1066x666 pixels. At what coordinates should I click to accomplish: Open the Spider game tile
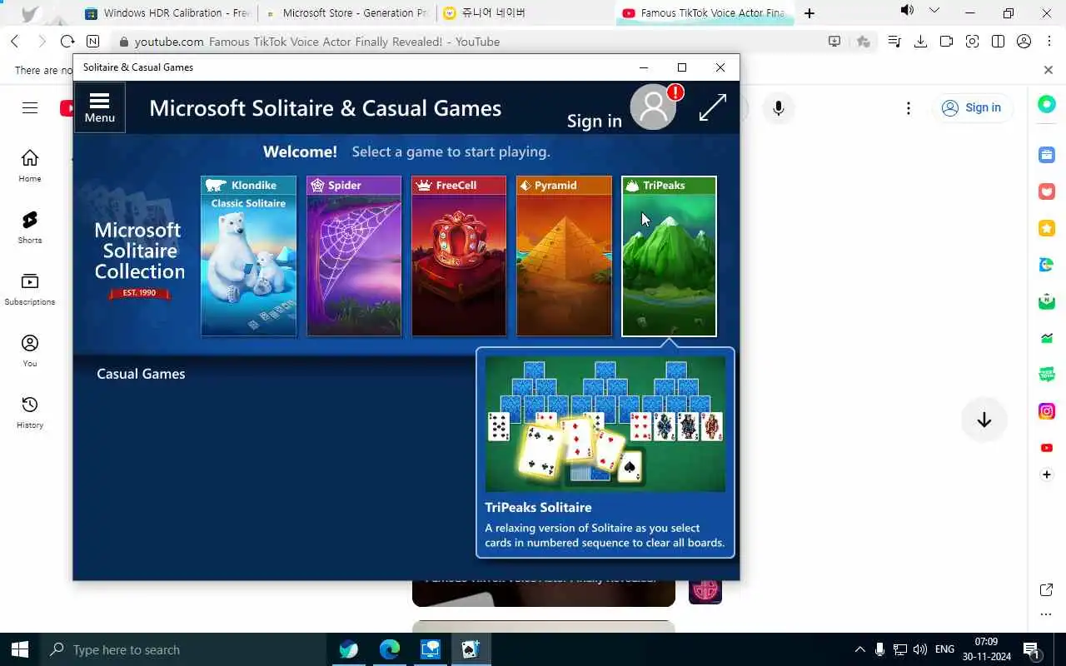pyautogui.click(x=354, y=256)
